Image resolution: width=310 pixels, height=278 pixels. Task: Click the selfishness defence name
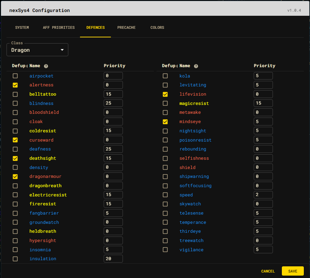(x=194, y=158)
